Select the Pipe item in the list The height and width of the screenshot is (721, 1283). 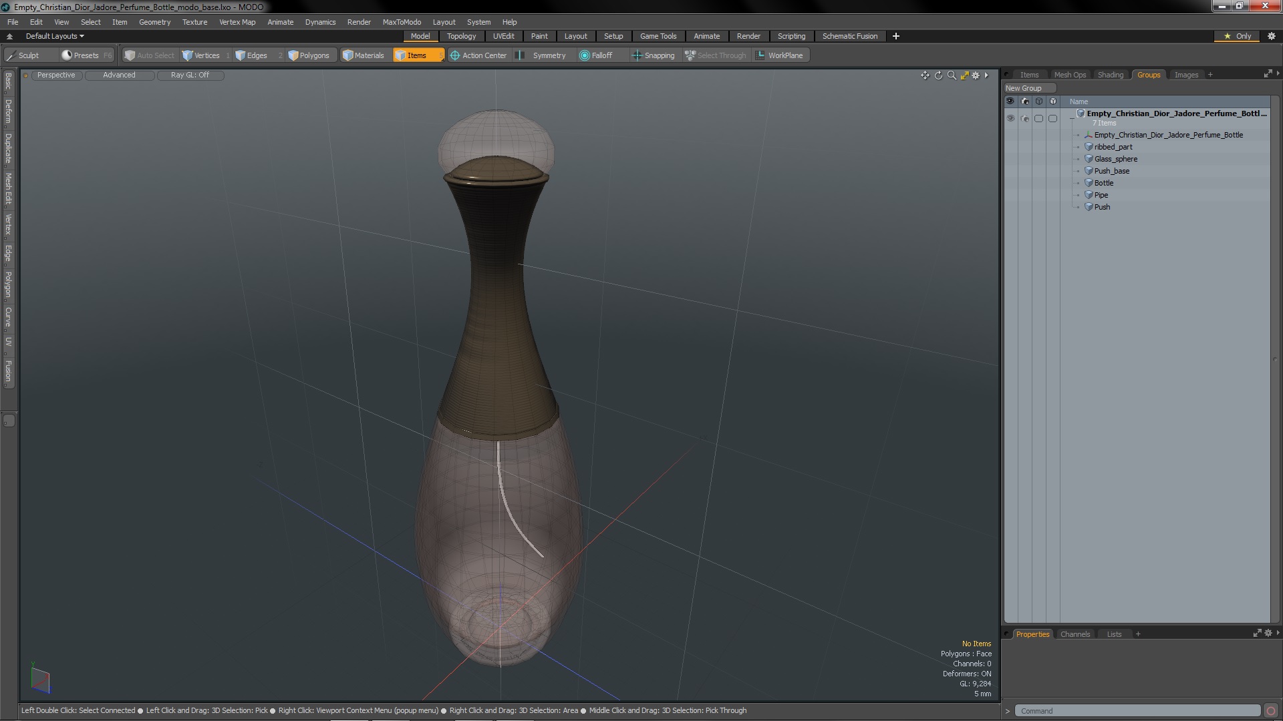coord(1101,195)
